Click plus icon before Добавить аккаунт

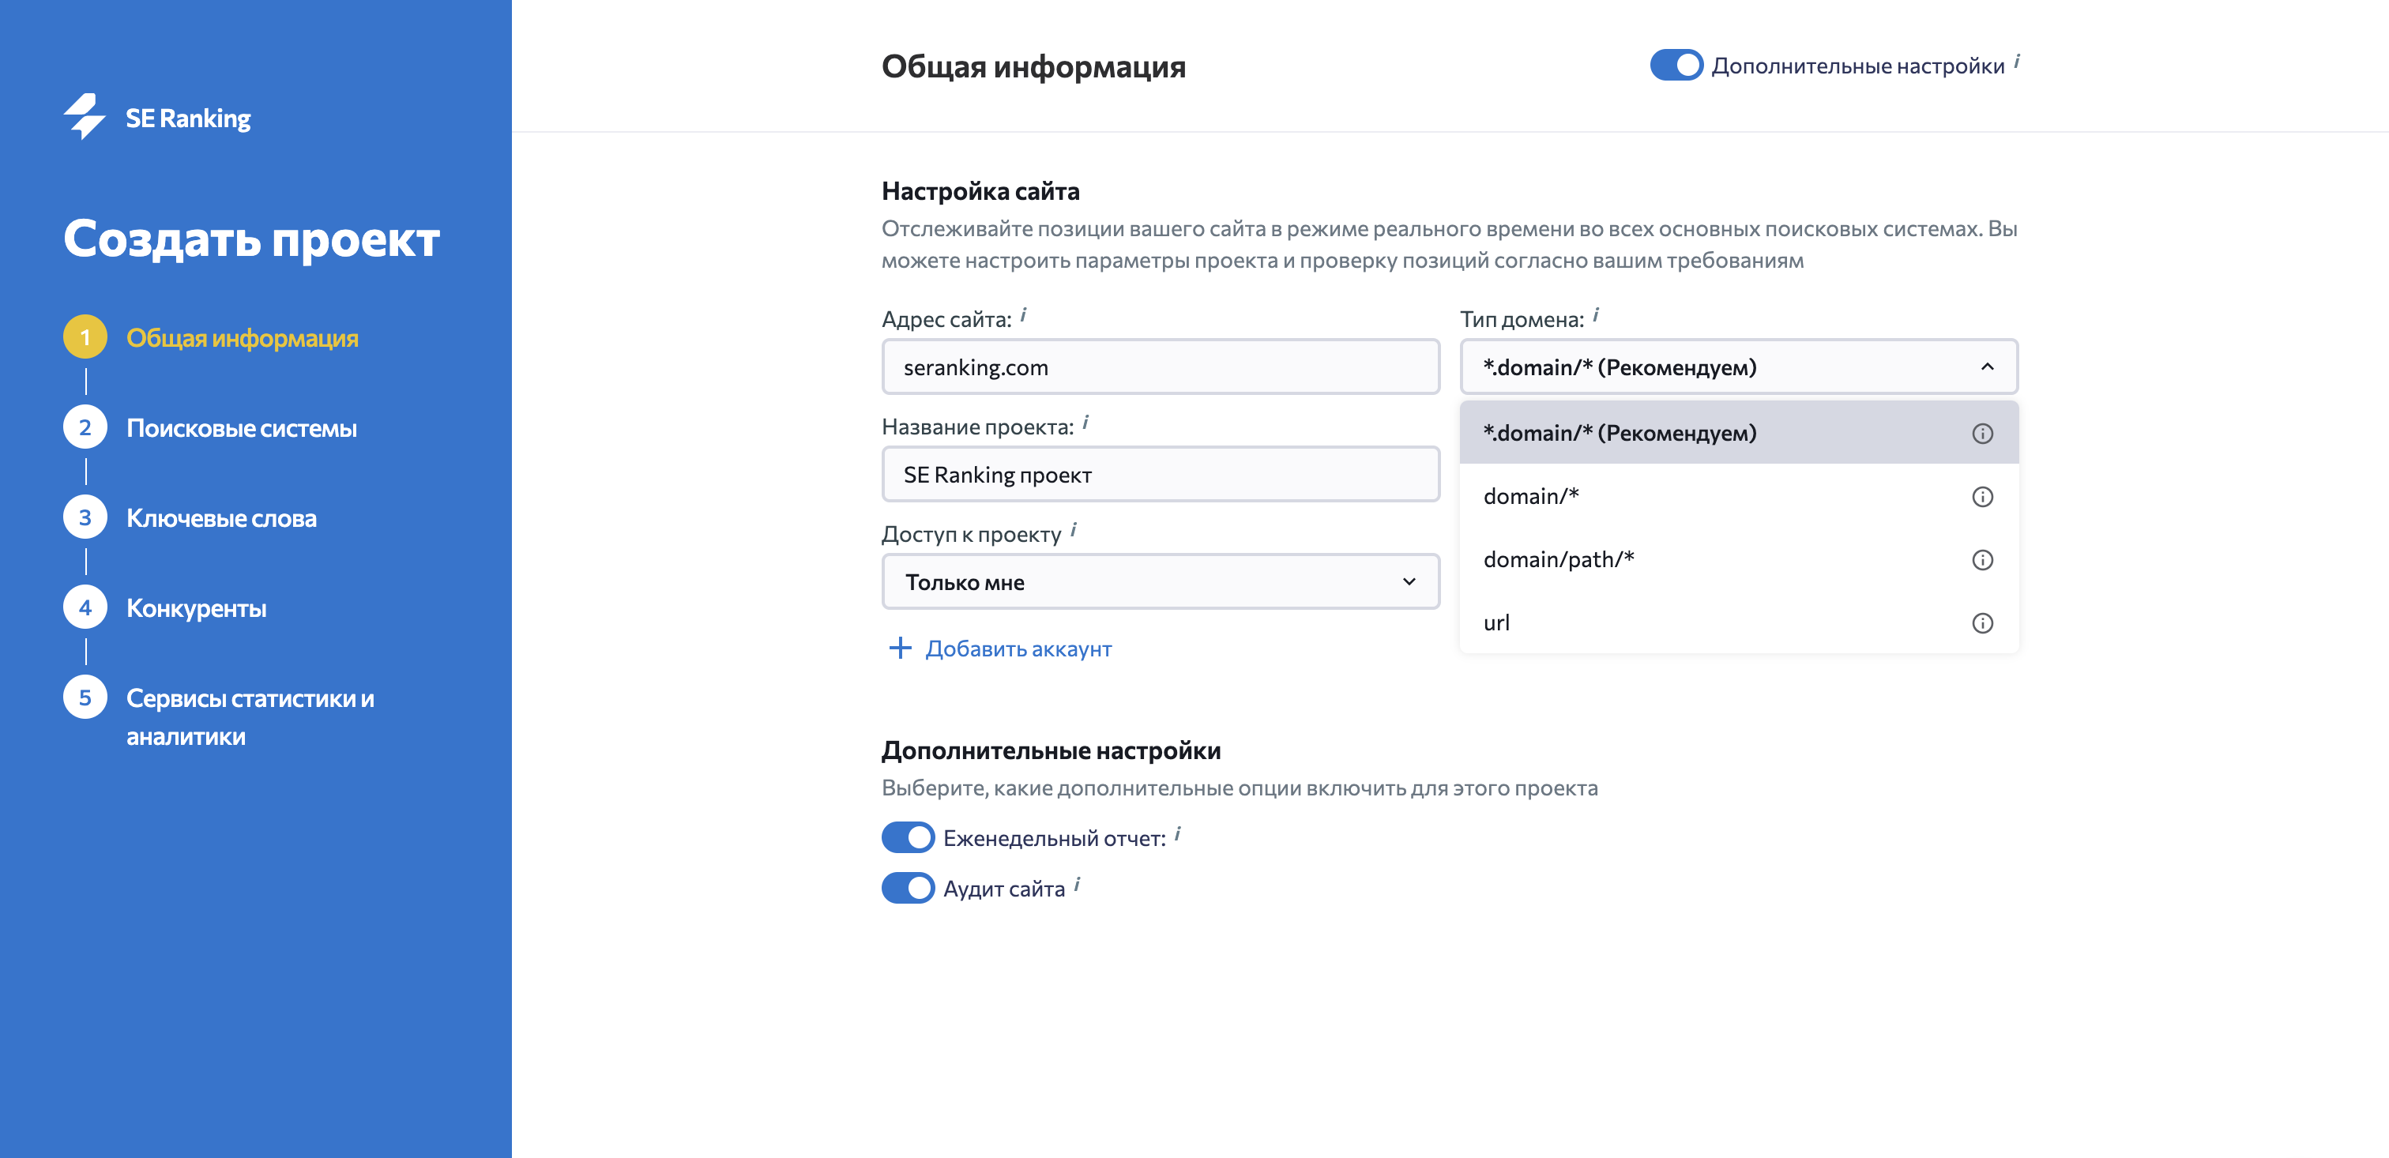900,648
